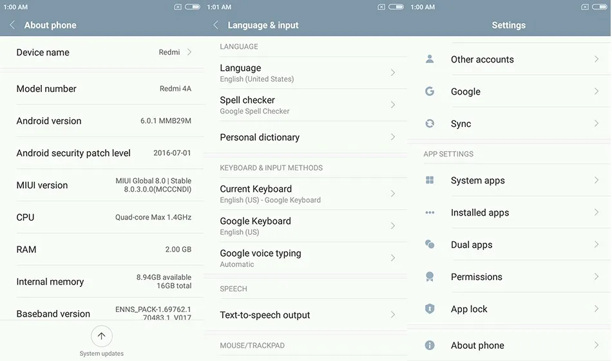Go back from About phone screen

point(12,25)
